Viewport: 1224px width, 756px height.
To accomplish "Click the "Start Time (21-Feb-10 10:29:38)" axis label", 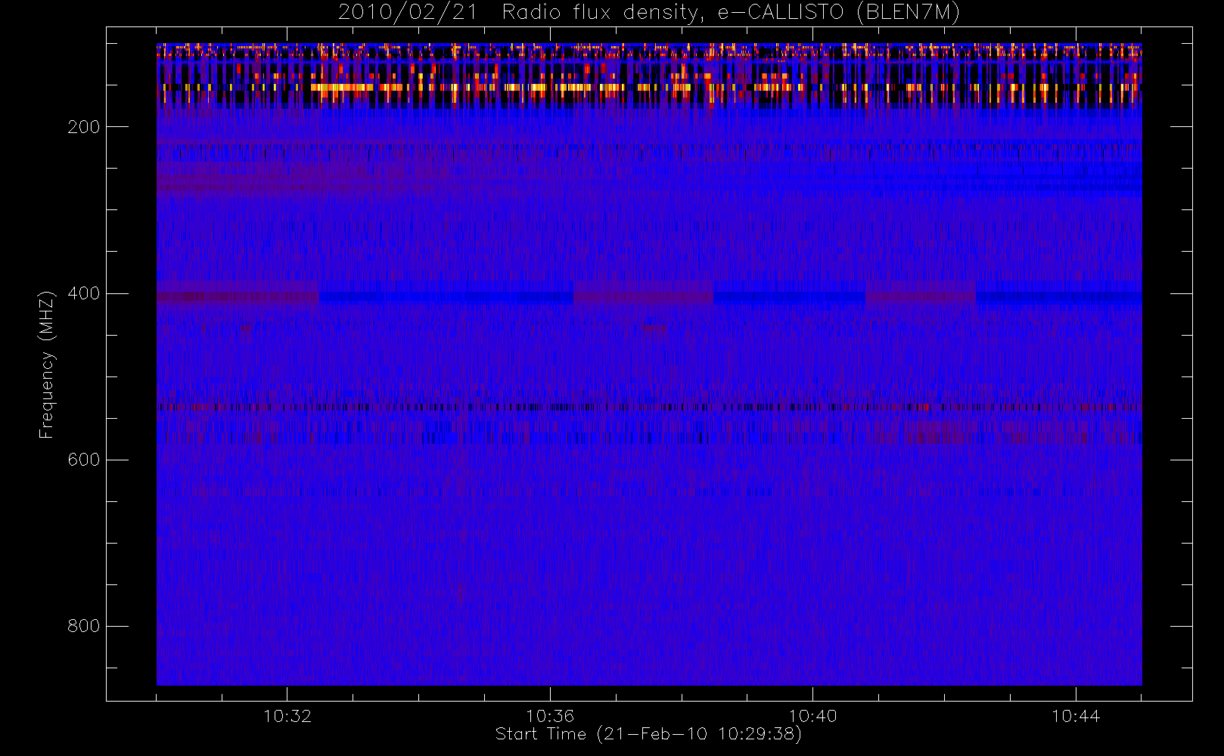I will click(x=648, y=734).
